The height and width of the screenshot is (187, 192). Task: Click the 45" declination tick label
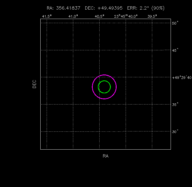coord(175,50)
